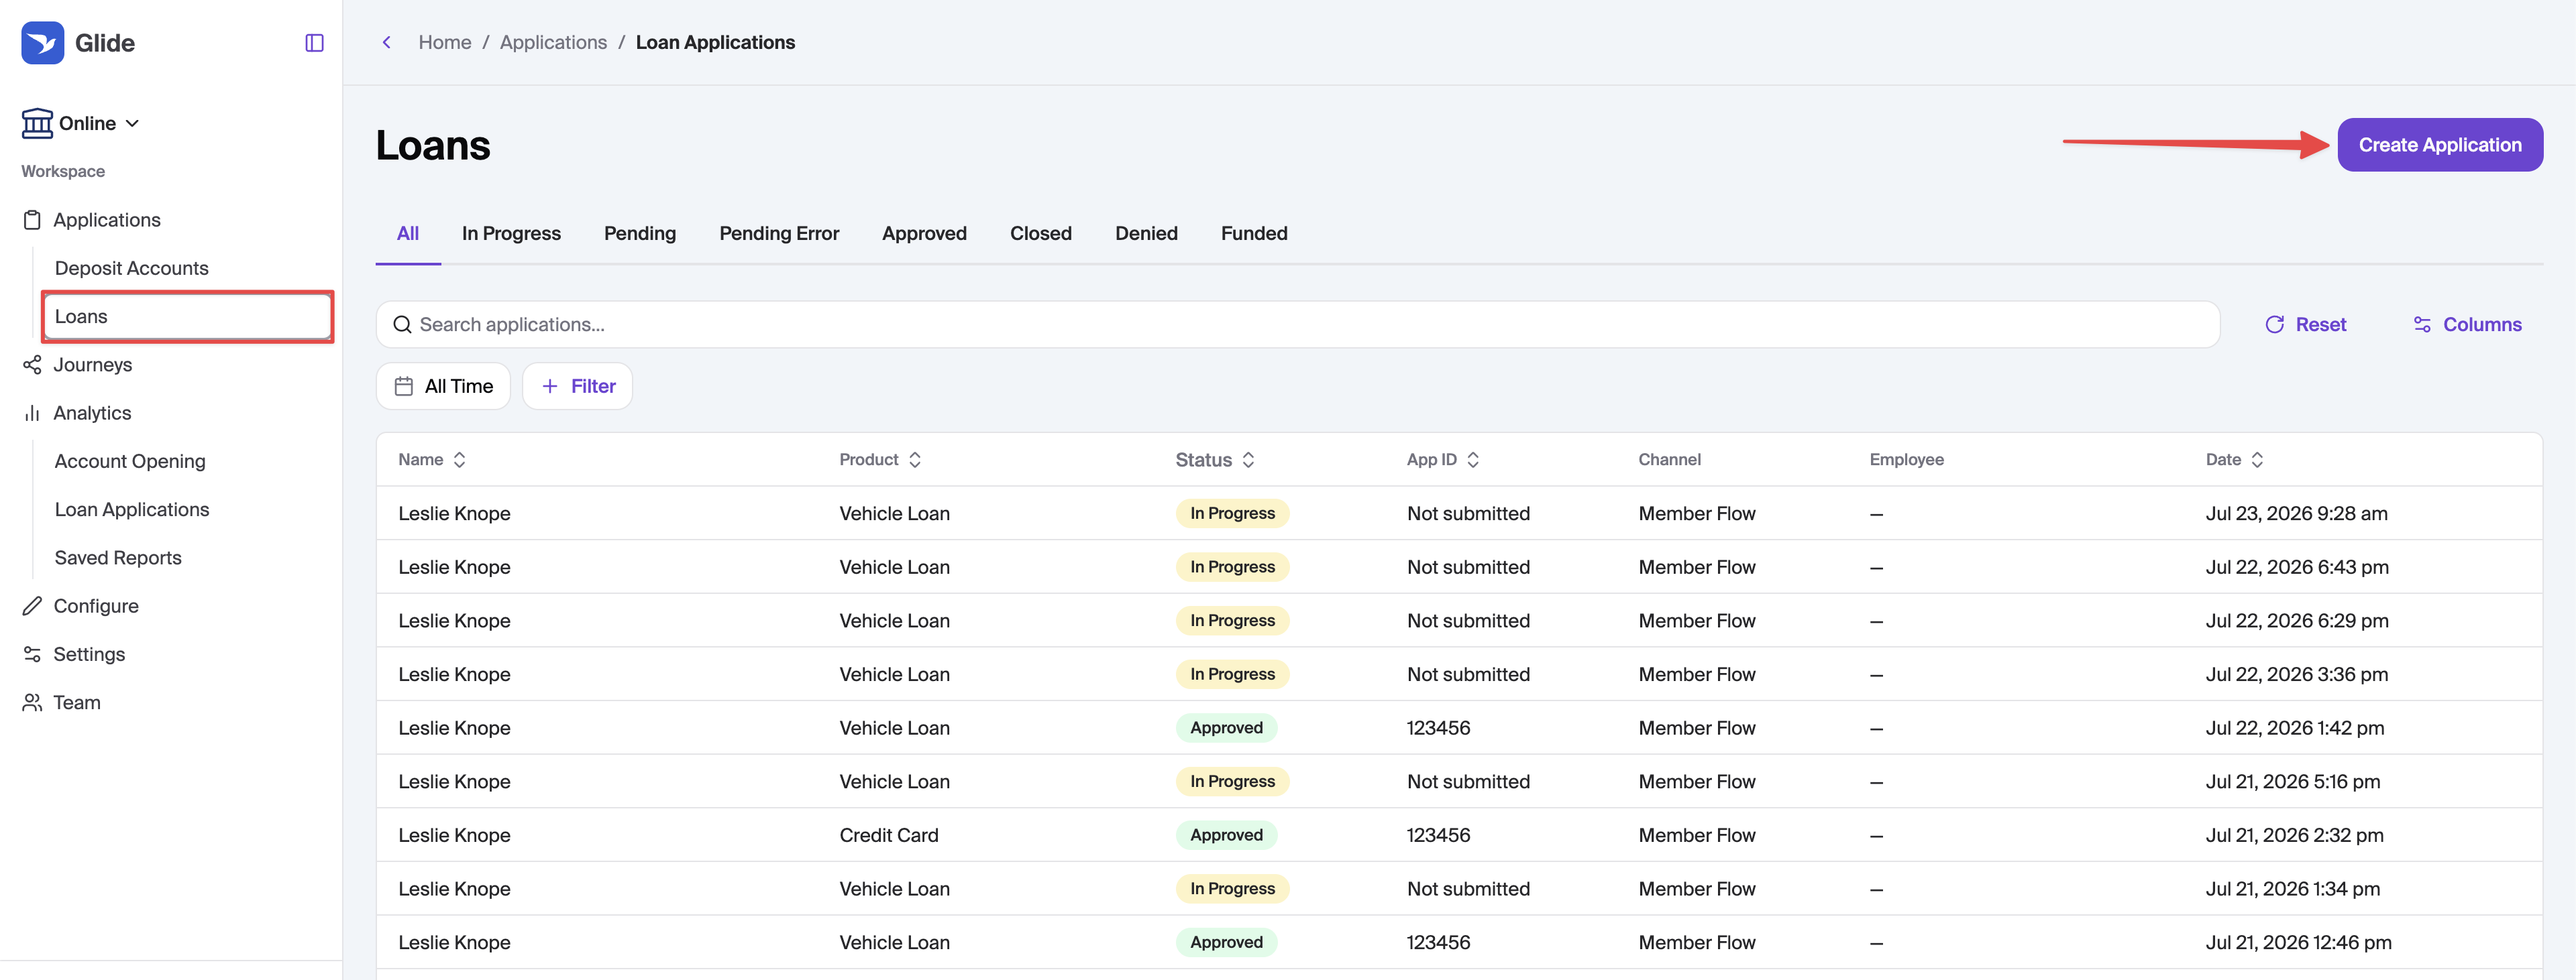Select Deposit Accounts in the sidebar
The width and height of the screenshot is (2576, 980).
131,269
